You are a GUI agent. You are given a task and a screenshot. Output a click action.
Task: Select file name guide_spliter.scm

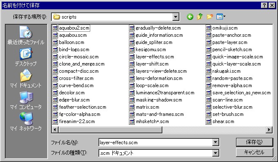tap(154, 42)
